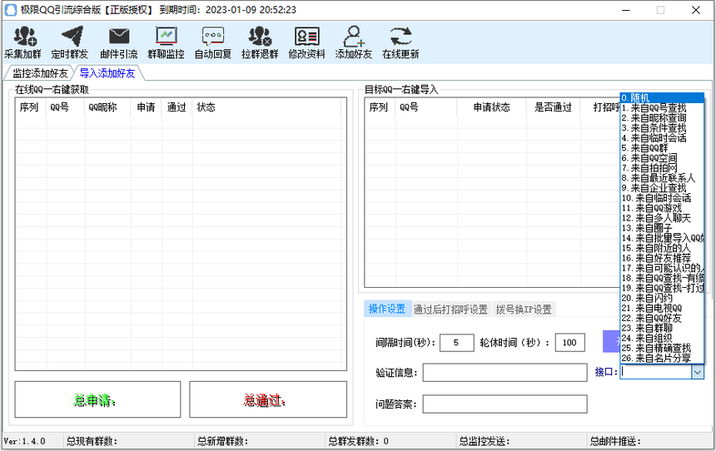Choose 15.来自附近的人 from the list
Image resolution: width=716 pixels, height=451 pixels.
click(662, 248)
